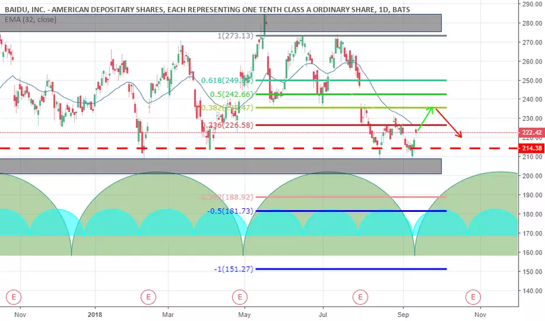Image resolution: width=545 pixels, height=321 pixels.
Task: Select the green upward arrow drawing
Action: click(426, 119)
